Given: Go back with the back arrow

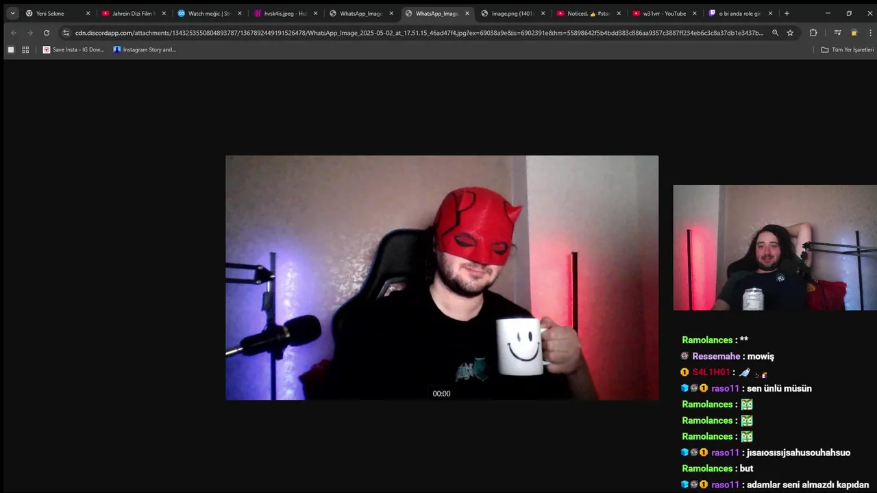Looking at the screenshot, I should [13, 33].
